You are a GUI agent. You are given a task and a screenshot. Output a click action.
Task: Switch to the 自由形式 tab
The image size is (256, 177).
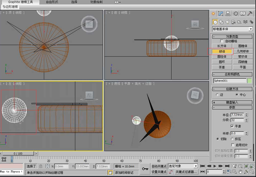click(52, 2)
